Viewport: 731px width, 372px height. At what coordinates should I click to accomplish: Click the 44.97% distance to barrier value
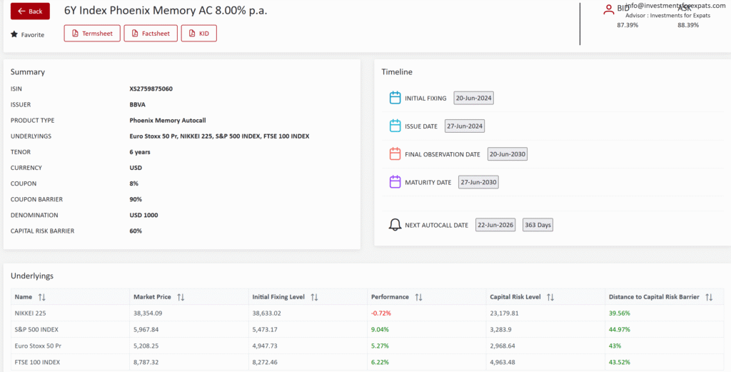(619, 329)
